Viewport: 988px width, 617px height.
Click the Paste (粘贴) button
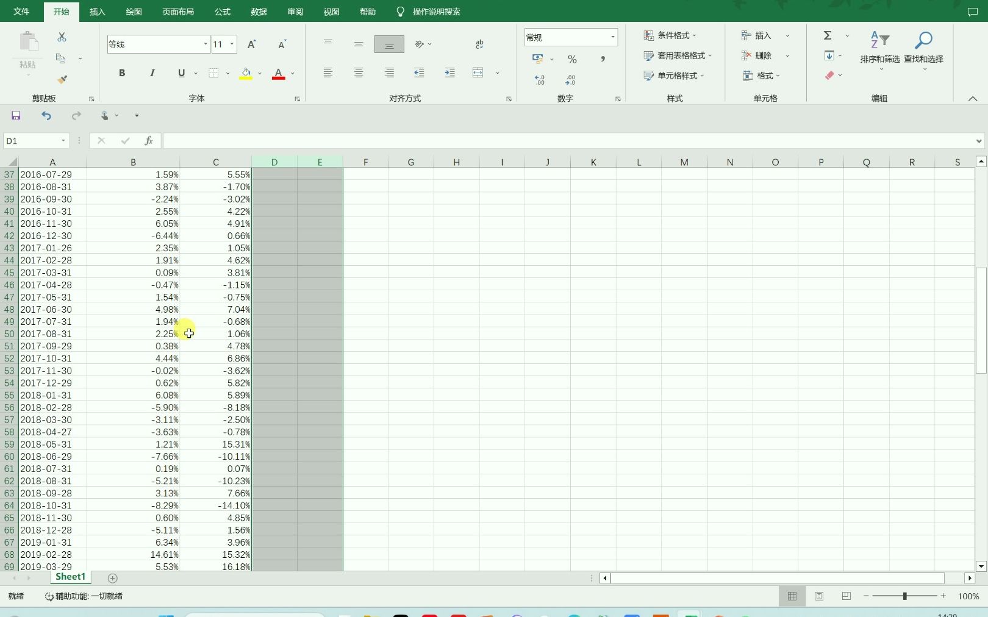click(x=27, y=51)
